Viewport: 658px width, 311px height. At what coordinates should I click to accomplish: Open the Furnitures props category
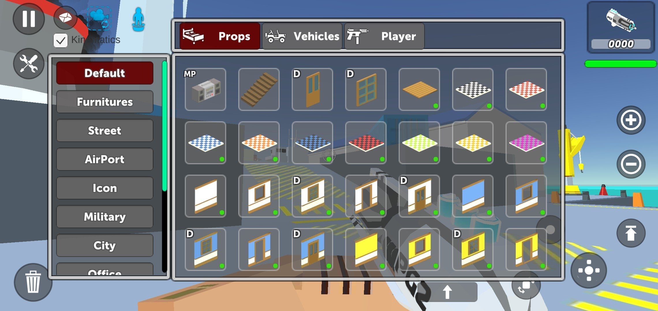(x=104, y=102)
